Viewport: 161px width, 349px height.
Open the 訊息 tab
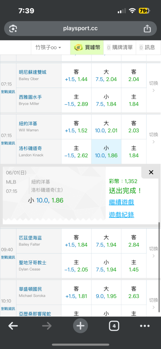[x=147, y=47]
